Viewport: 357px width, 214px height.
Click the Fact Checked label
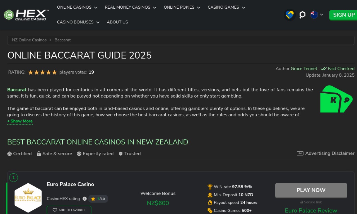341,69
